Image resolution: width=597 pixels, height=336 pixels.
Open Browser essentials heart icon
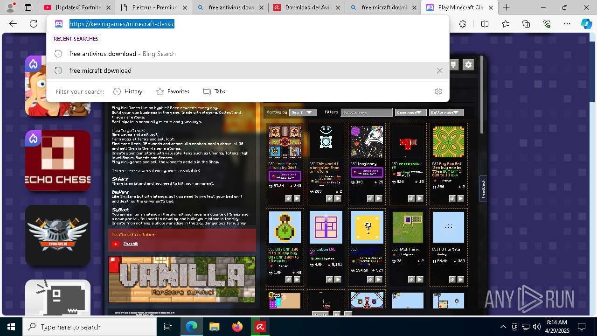547,24
